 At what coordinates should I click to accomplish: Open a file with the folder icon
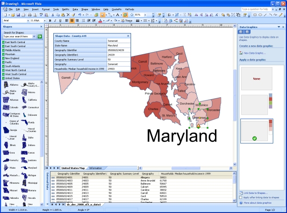[13, 15]
